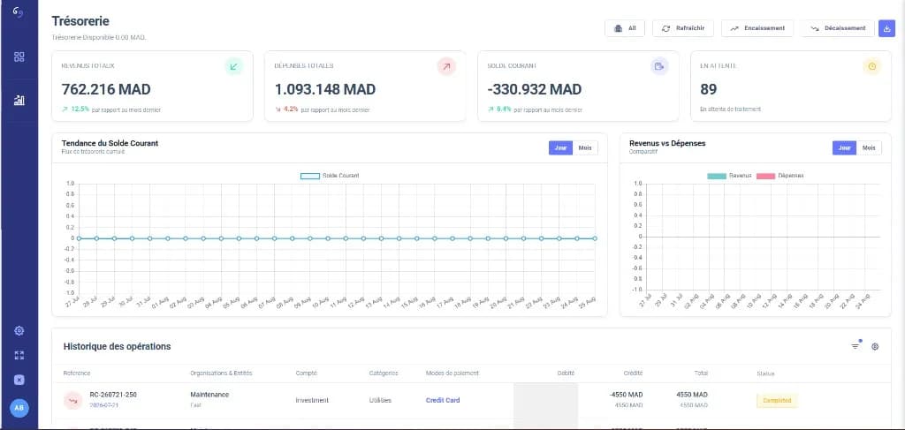Open the Credit Card payment mode link

tap(443, 400)
